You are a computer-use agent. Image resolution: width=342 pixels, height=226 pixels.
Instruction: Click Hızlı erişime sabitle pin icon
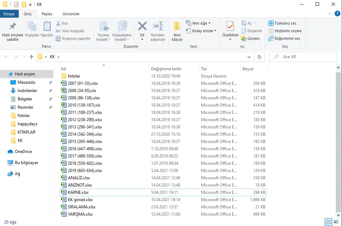(x=12, y=27)
